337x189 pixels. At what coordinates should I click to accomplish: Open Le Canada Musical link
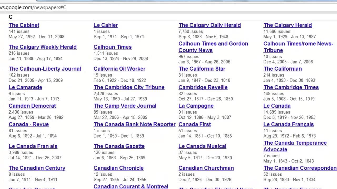[x=202, y=146]
